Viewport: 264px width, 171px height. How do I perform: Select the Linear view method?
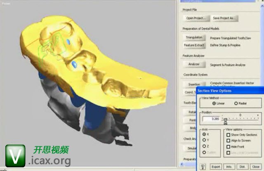tap(218, 103)
